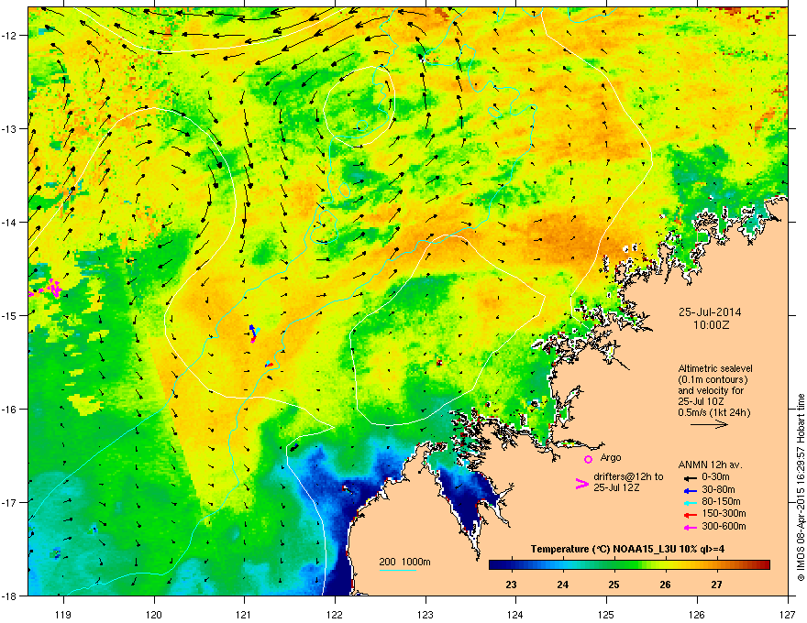Click the colorbar tick label 27
The image size is (807, 623).
pyautogui.click(x=716, y=585)
